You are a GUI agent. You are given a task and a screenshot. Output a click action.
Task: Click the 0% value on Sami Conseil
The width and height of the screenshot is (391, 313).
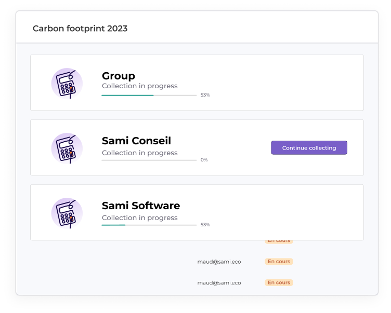pyautogui.click(x=204, y=160)
